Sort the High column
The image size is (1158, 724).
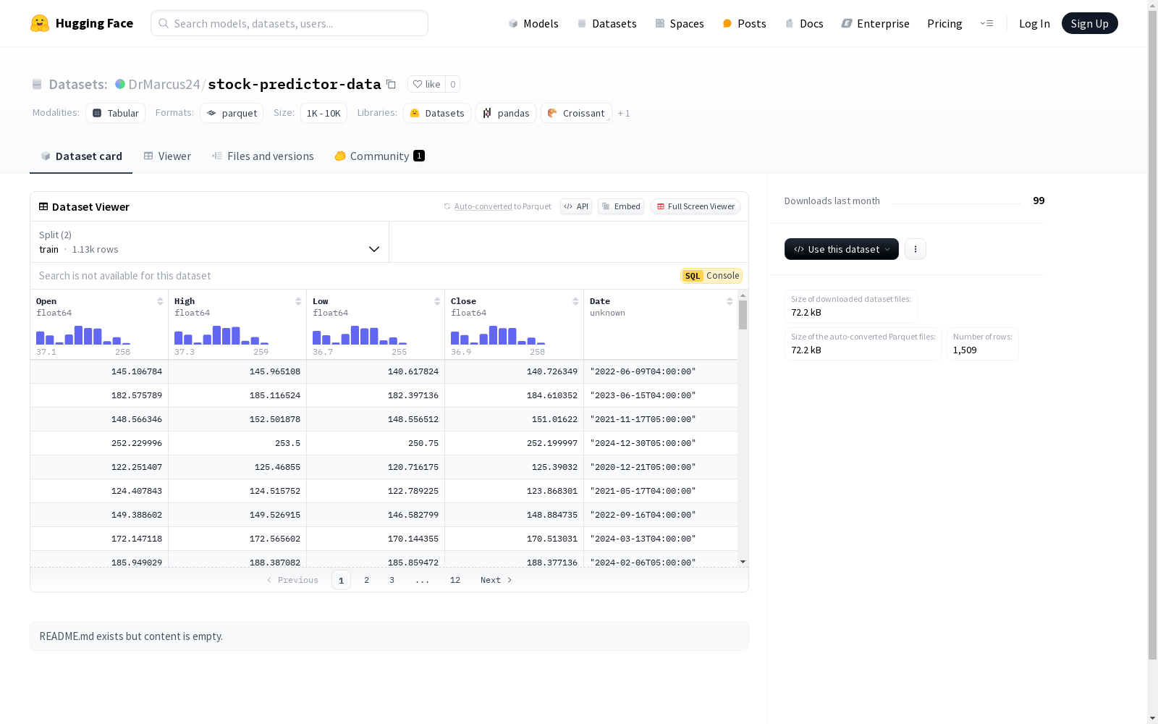point(298,301)
